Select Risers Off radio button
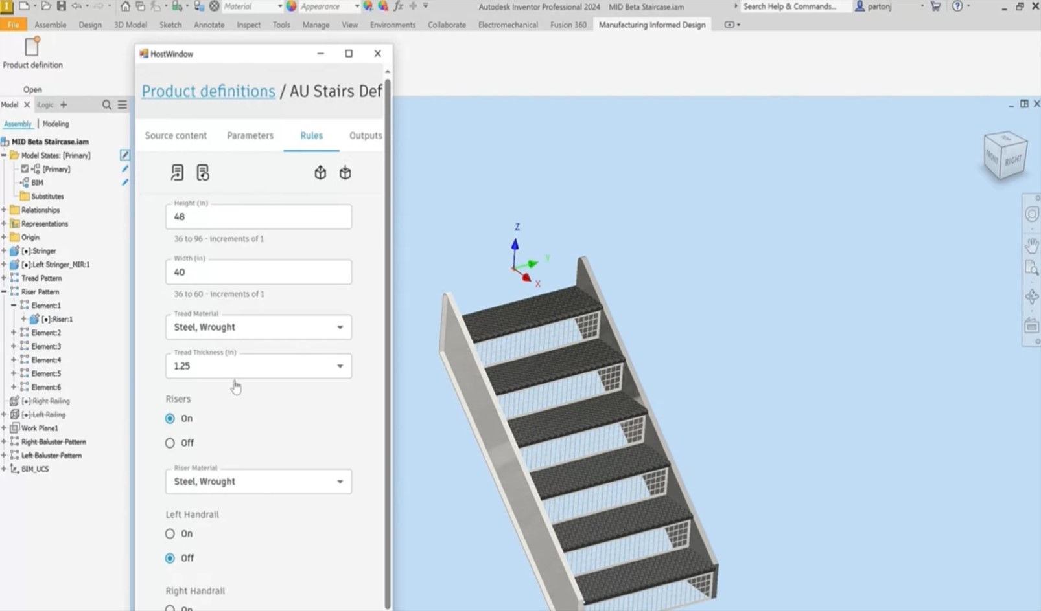Viewport: 1041px width, 611px height. [170, 443]
